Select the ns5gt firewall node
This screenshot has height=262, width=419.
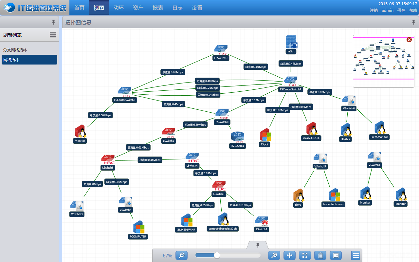point(291,42)
